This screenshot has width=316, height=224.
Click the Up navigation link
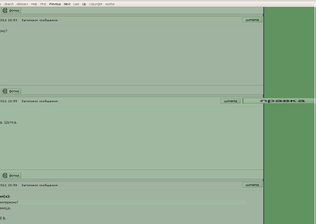pyautogui.click(x=84, y=4)
